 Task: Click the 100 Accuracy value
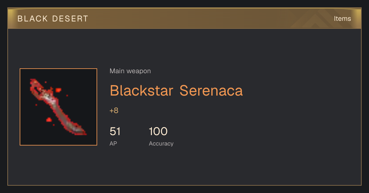click(158, 131)
